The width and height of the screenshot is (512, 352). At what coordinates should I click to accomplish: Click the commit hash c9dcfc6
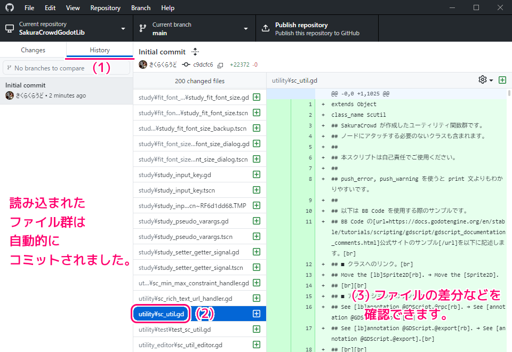point(203,65)
